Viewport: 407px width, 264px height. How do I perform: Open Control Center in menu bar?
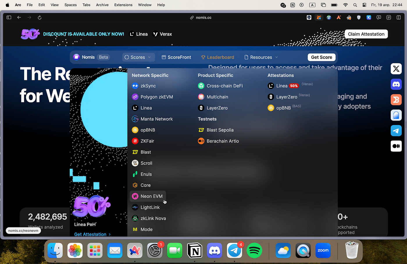[364, 5]
